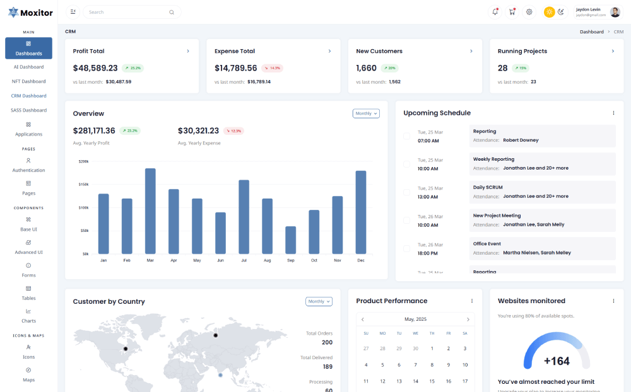Viewport: 631px width, 392px height.
Task: Tick the Daily SCRUM checkbox
Action: pyautogui.click(x=406, y=192)
